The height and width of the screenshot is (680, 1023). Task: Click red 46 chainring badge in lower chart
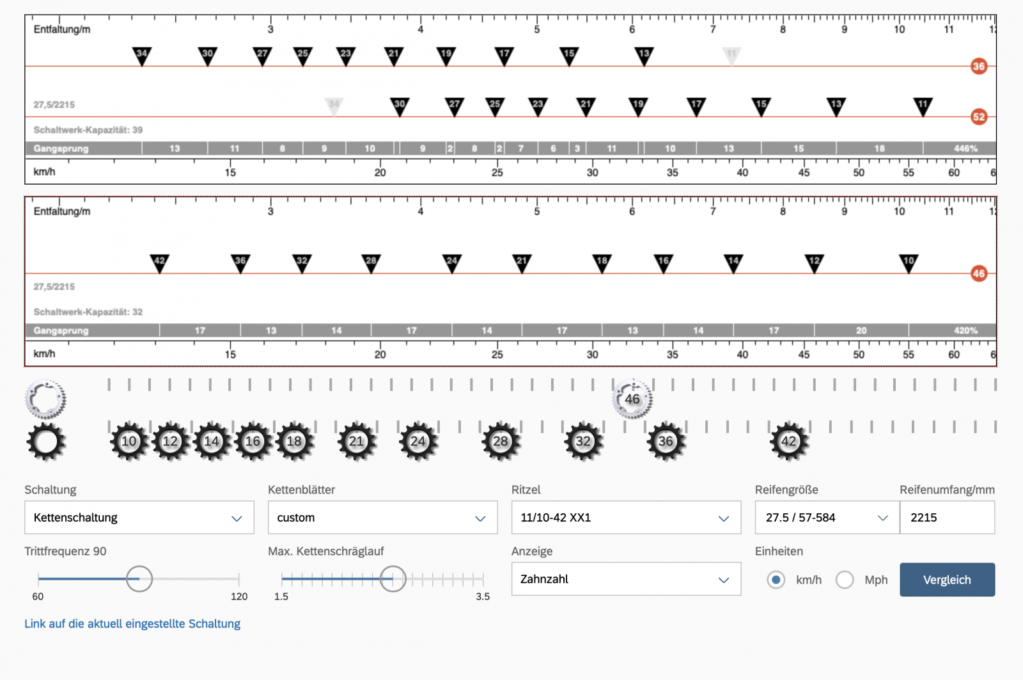[978, 274]
